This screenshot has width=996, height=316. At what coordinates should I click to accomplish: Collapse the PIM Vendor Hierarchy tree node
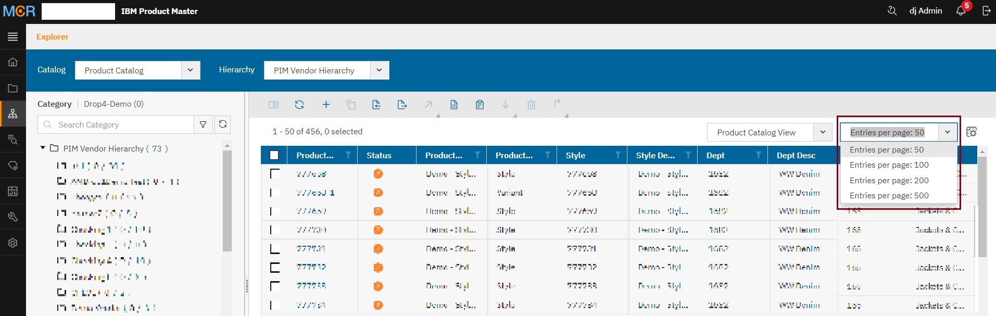[x=43, y=148]
